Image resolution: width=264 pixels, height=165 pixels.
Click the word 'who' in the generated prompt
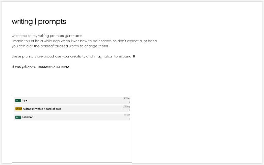point(33,67)
